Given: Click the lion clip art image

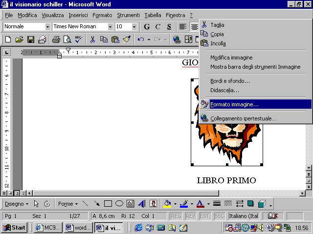Looking at the screenshot, I should point(227,144).
